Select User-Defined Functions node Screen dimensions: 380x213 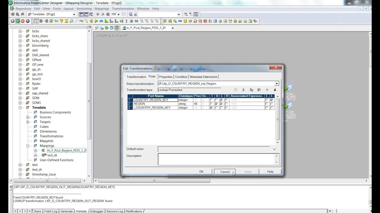point(56,160)
